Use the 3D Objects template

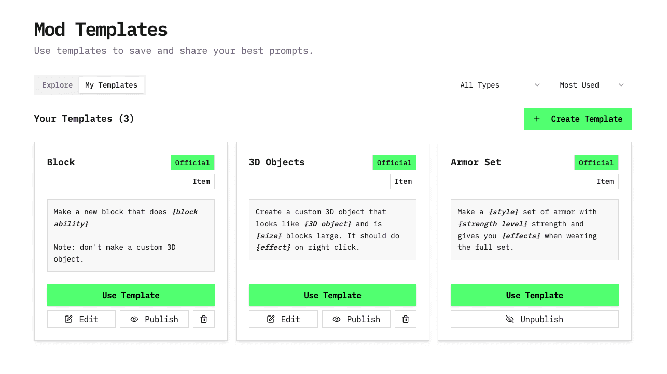332,295
